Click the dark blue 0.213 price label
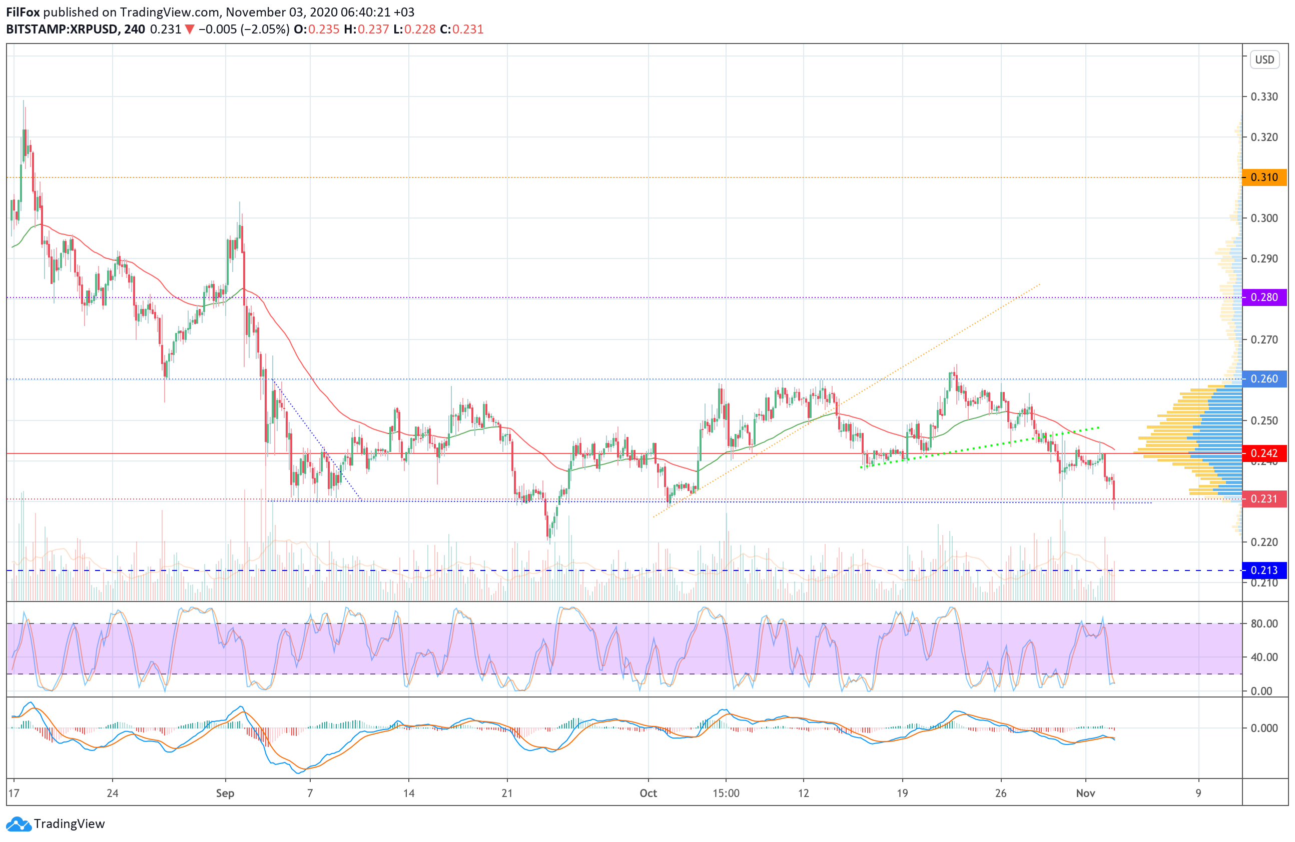 [1264, 570]
